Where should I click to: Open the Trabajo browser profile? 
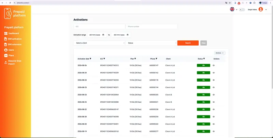tap(263, 3)
